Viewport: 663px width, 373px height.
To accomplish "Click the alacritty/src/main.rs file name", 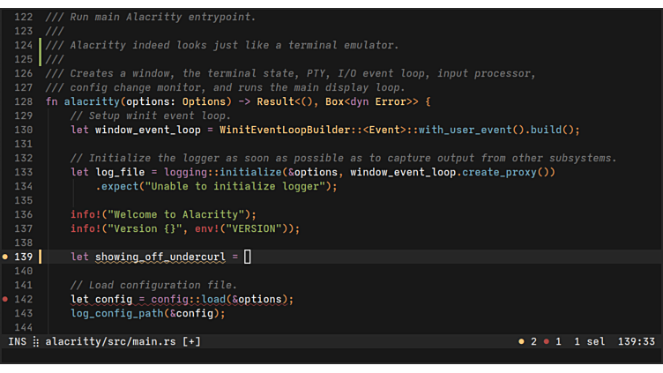I will click(x=111, y=341).
